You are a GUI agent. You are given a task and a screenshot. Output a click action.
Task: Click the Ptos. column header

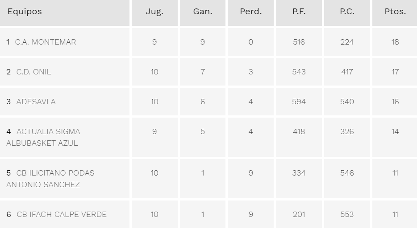[395, 12]
